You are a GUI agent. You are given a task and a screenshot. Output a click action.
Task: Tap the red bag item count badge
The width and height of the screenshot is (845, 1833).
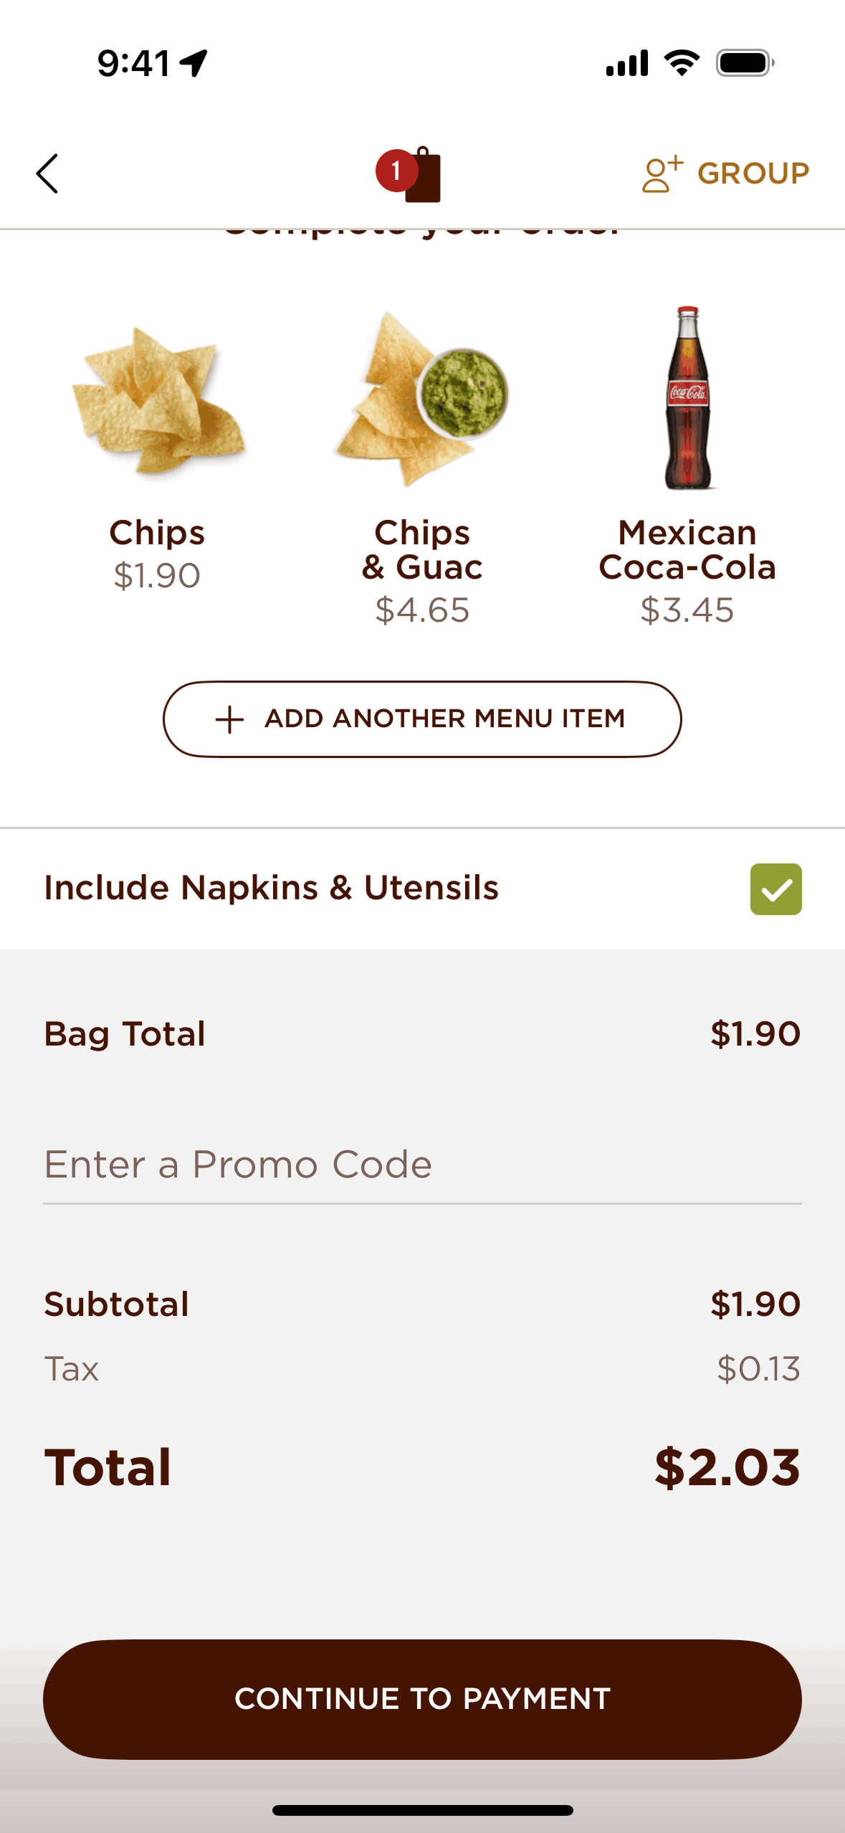click(395, 171)
